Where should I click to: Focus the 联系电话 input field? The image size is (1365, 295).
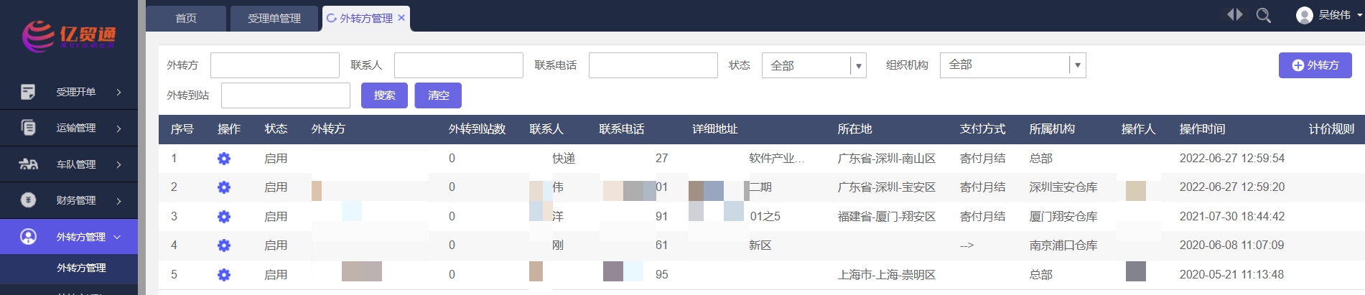pos(653,65)
